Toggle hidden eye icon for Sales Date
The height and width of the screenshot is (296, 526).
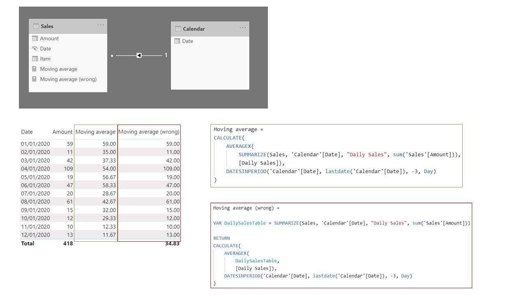point(35,49)
